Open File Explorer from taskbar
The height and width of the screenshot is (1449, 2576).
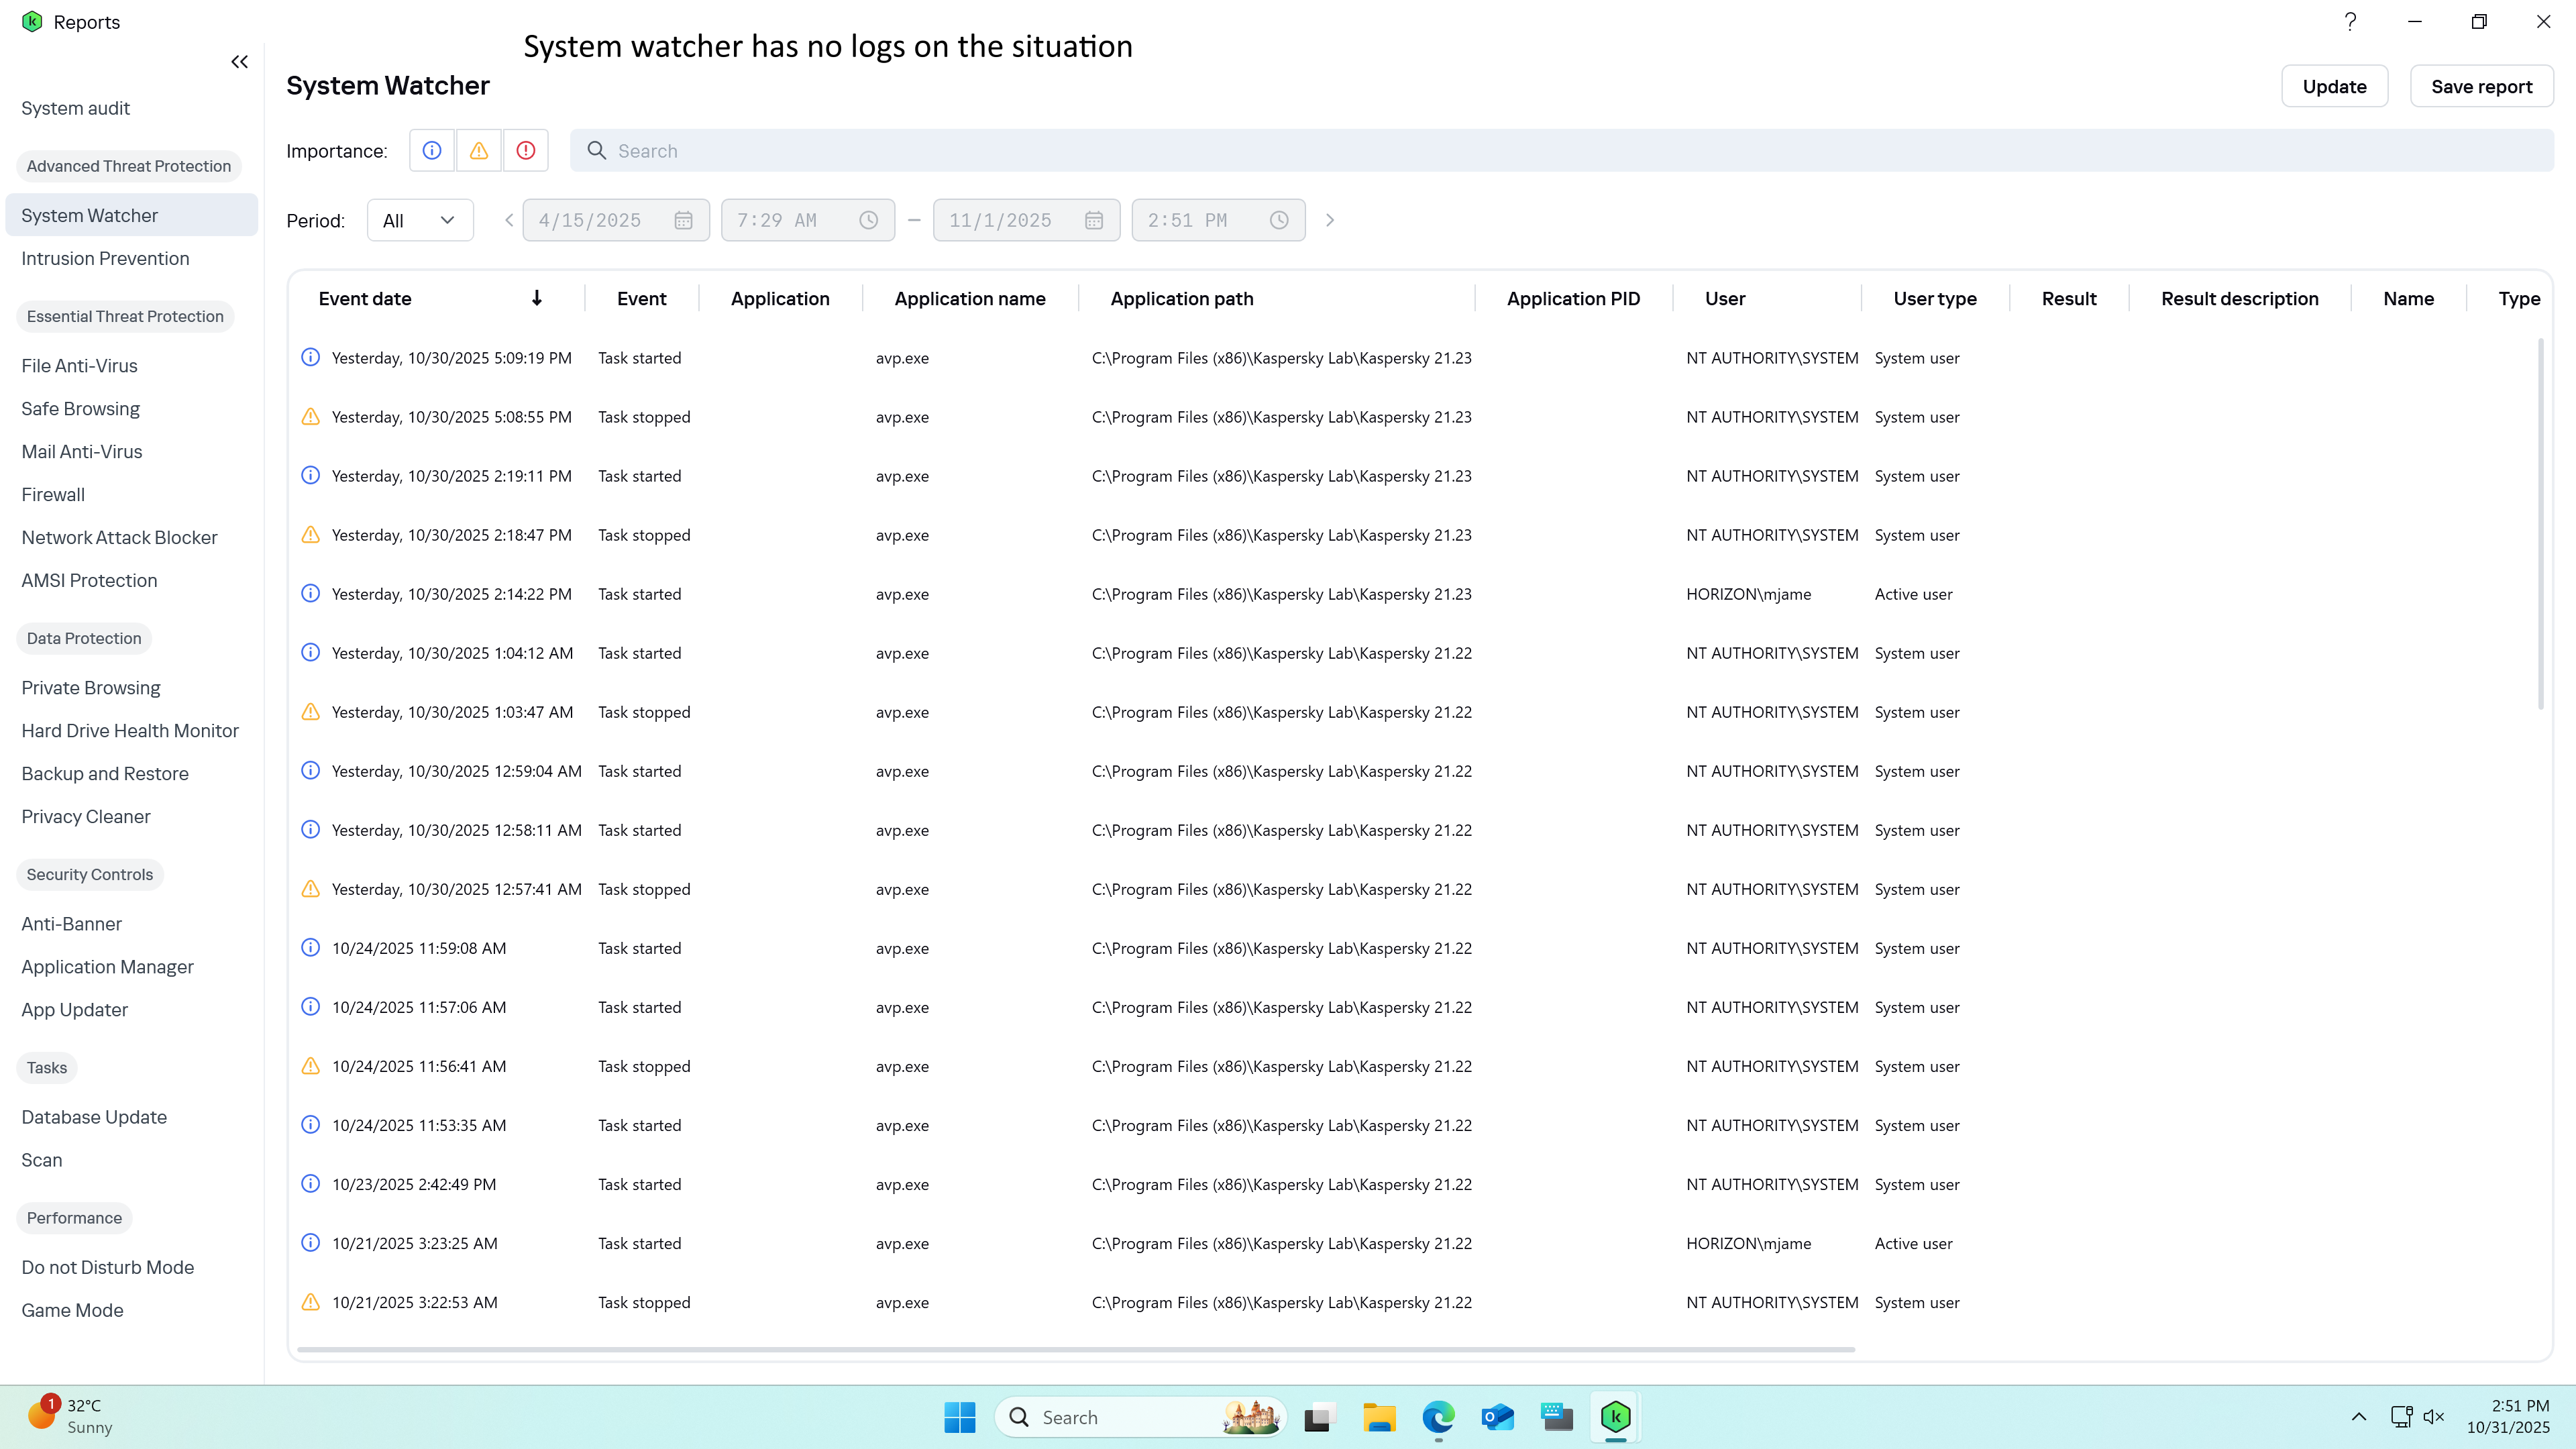[1379, 1417]
